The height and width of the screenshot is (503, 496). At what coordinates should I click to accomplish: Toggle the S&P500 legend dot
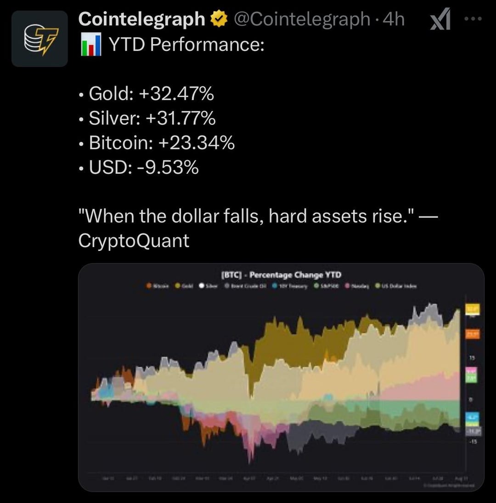[x=316, y=286]
